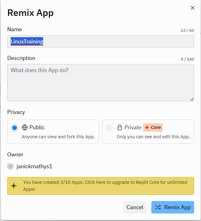Screen dimensions: 201x221
Task: Click the globe icon beside Public
Action: (x=25, y=127)
